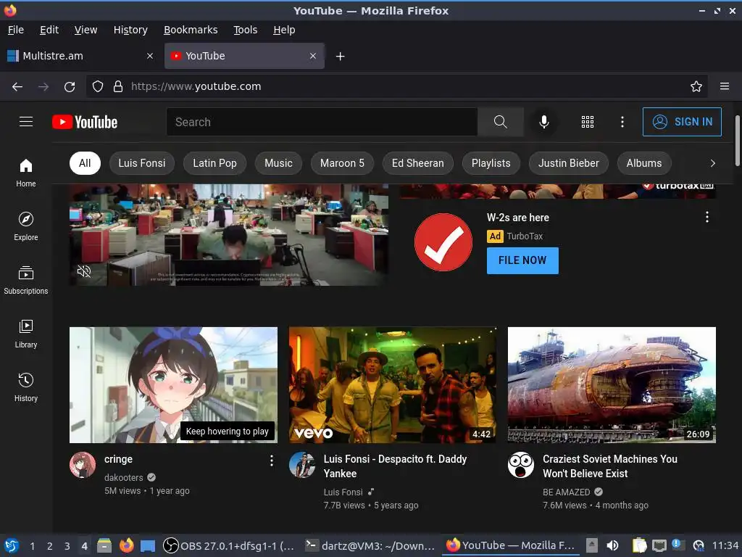Go back with the browser back arrow
Image resolution: width=742 pixels, height=557 pixels.
click(x=17, y=87)
